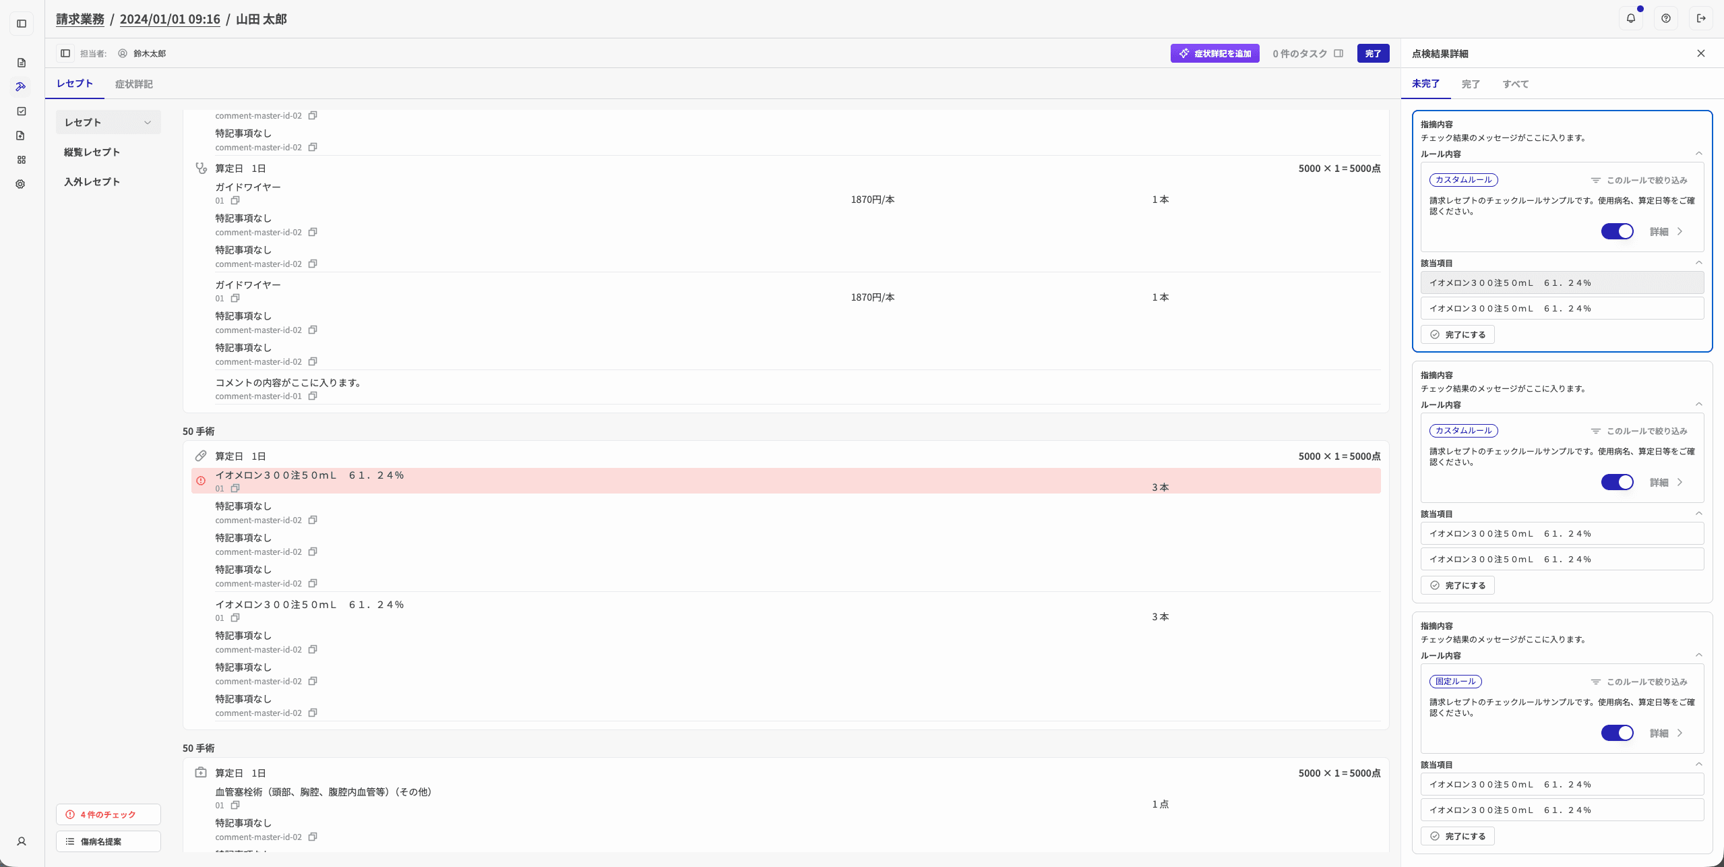This screenshot has height=867, width=1724.
Task: Open the settings gear in sidebar
Action: [21, 184]
